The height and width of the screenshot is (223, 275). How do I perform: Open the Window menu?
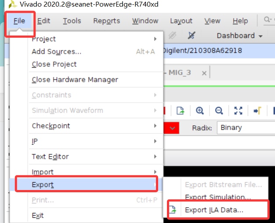point(145,21)
